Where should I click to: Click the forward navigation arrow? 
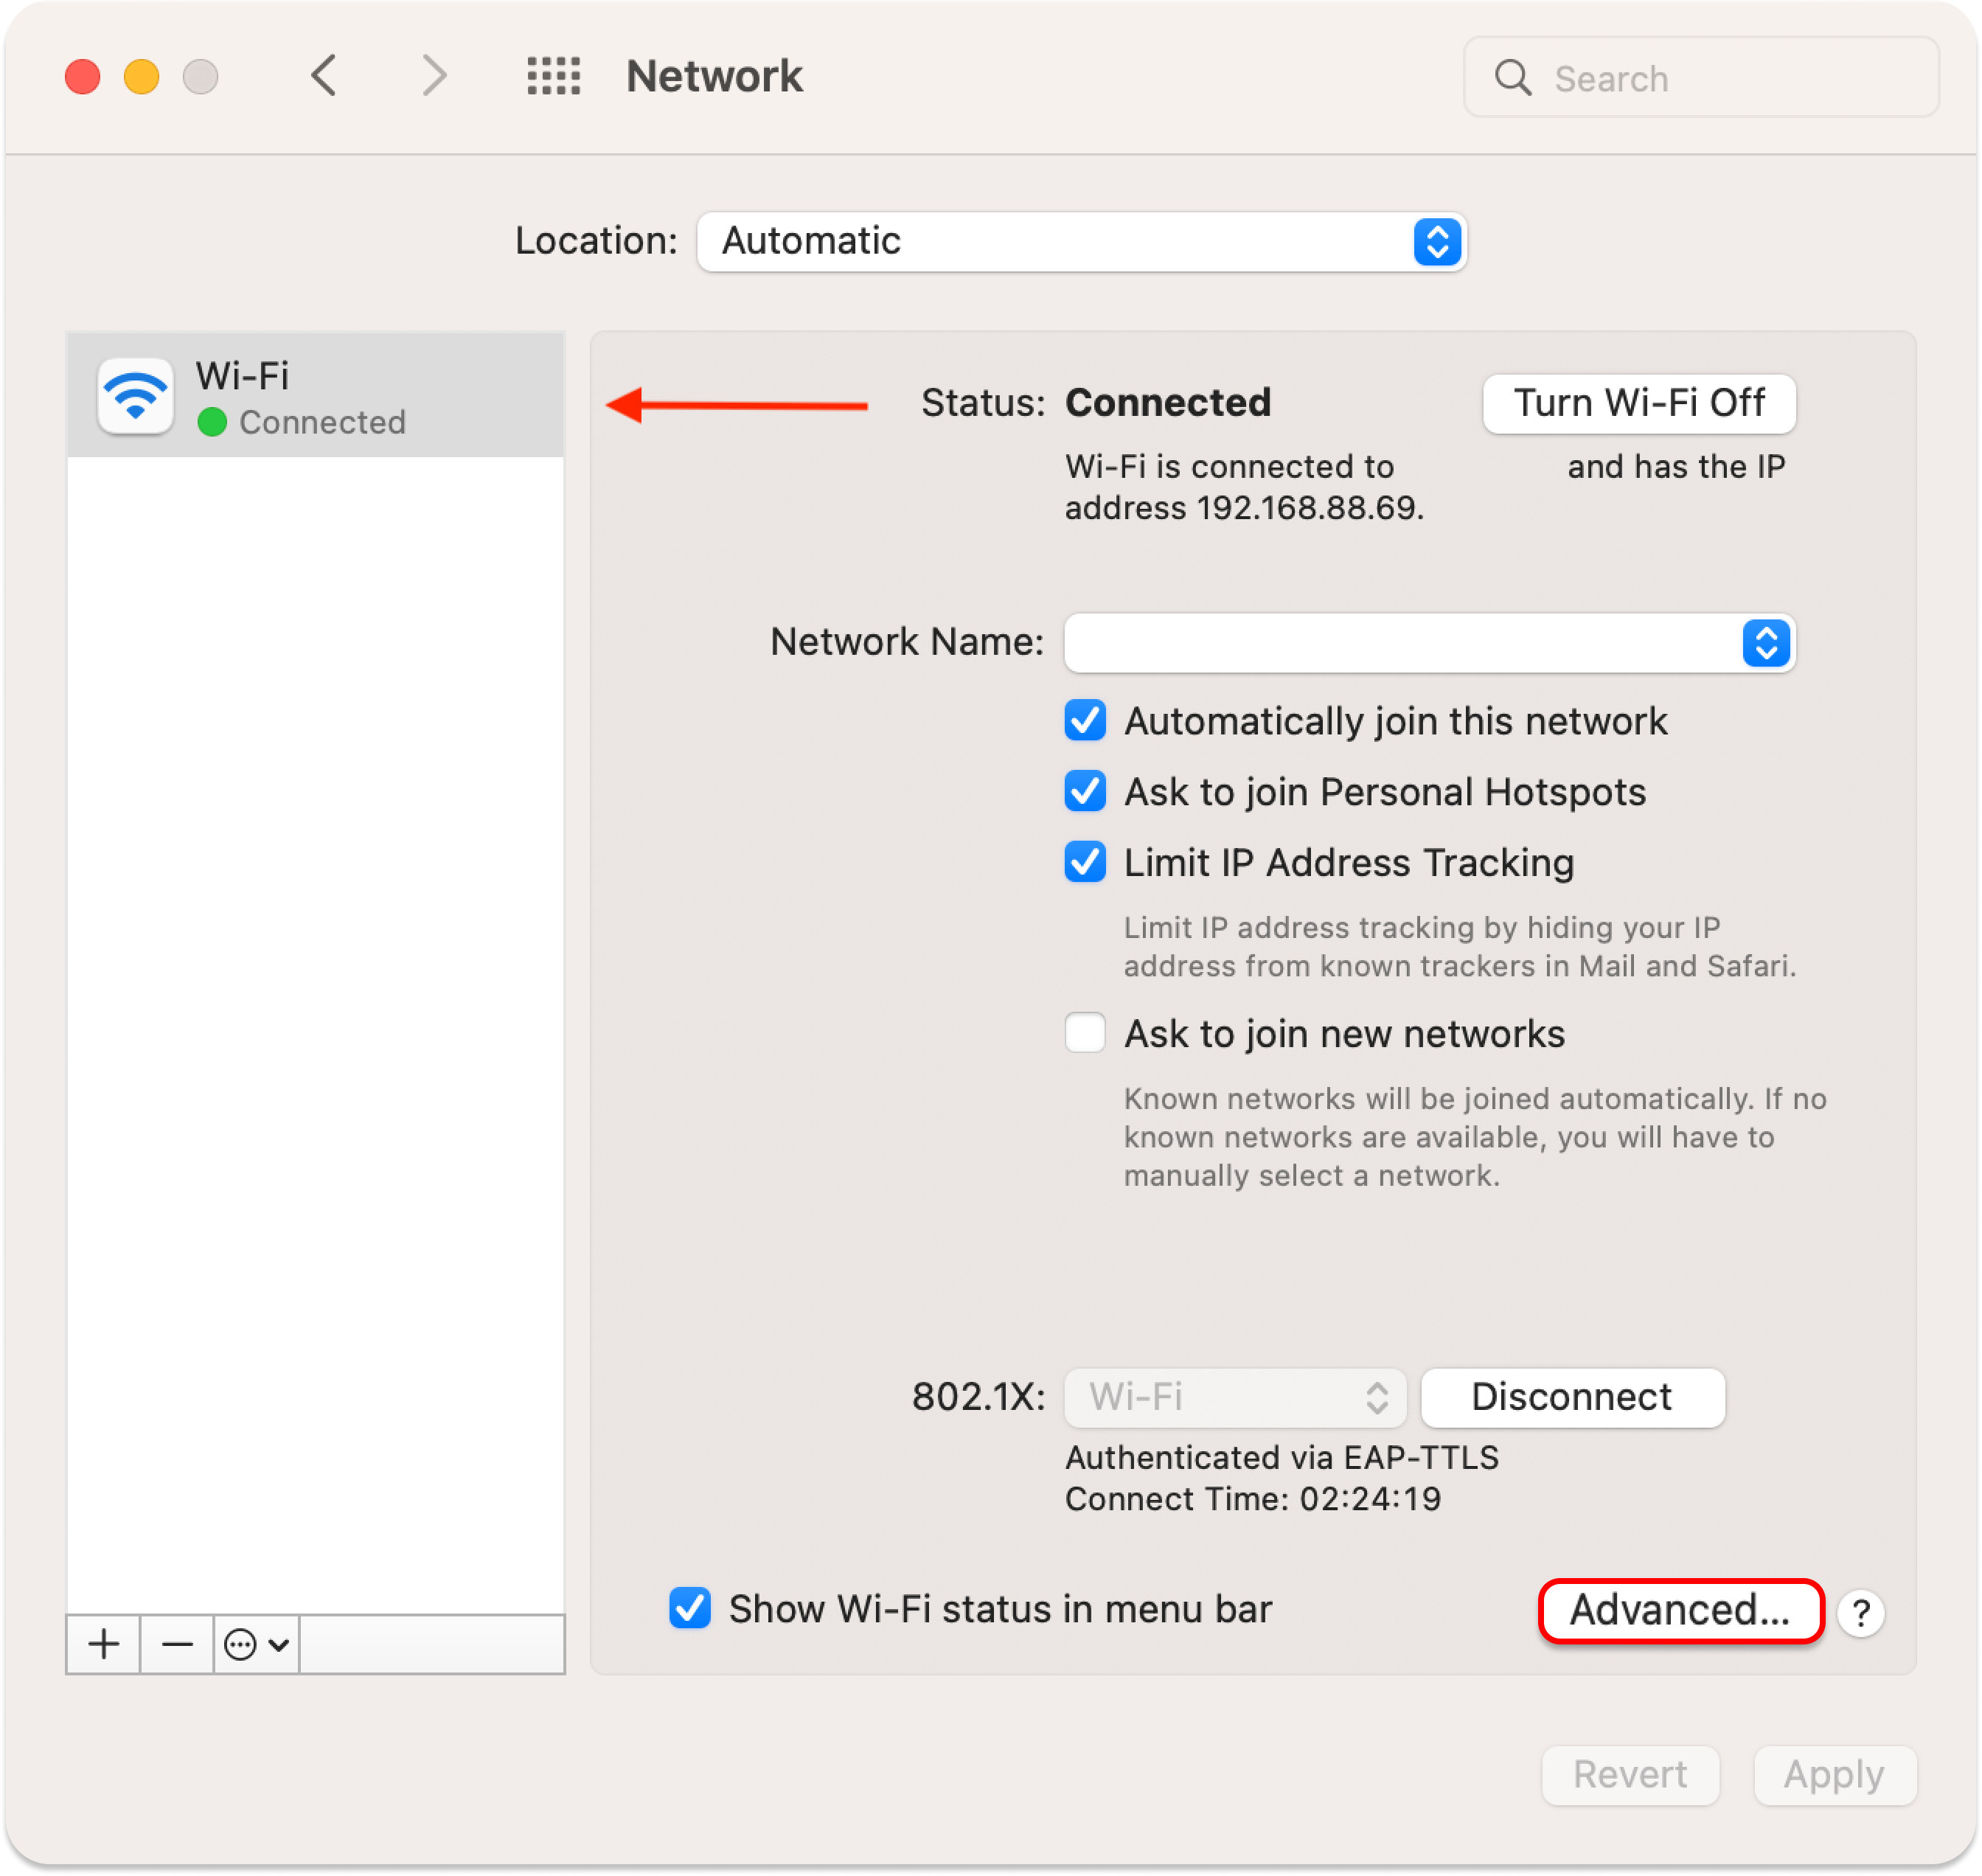[433, 76]
